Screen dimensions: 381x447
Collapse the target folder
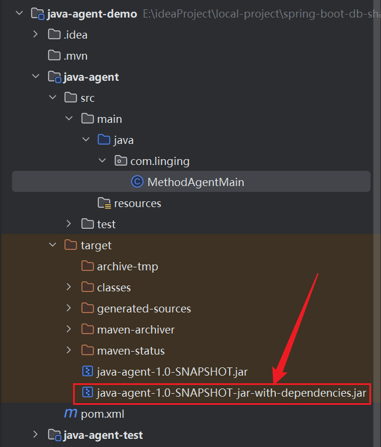point(53,245)
